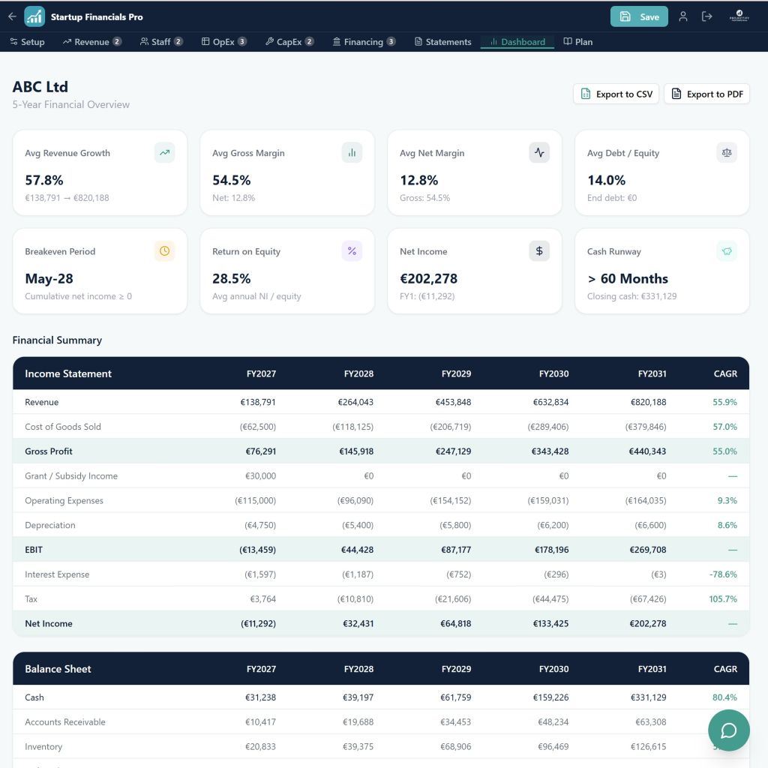
Task: Click the Avg Net Margin pulse icon
Action: (539, 153)
